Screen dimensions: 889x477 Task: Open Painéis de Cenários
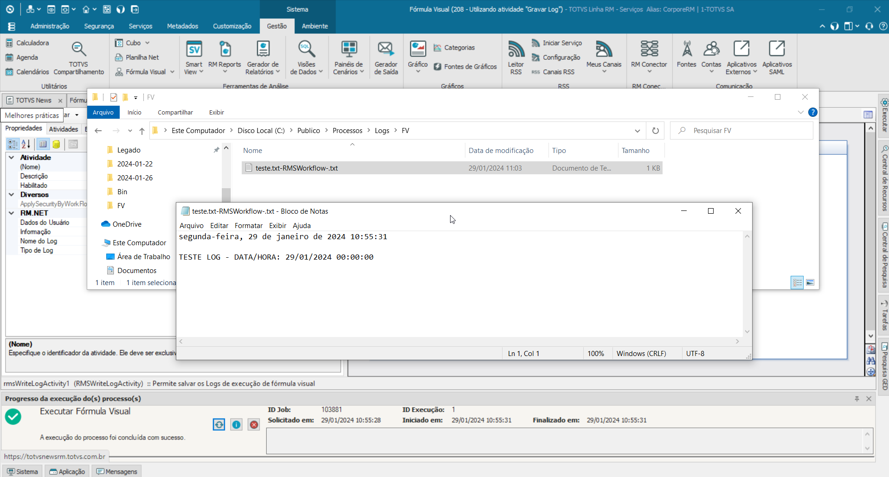pyautogui.click(x=348, y=57)
